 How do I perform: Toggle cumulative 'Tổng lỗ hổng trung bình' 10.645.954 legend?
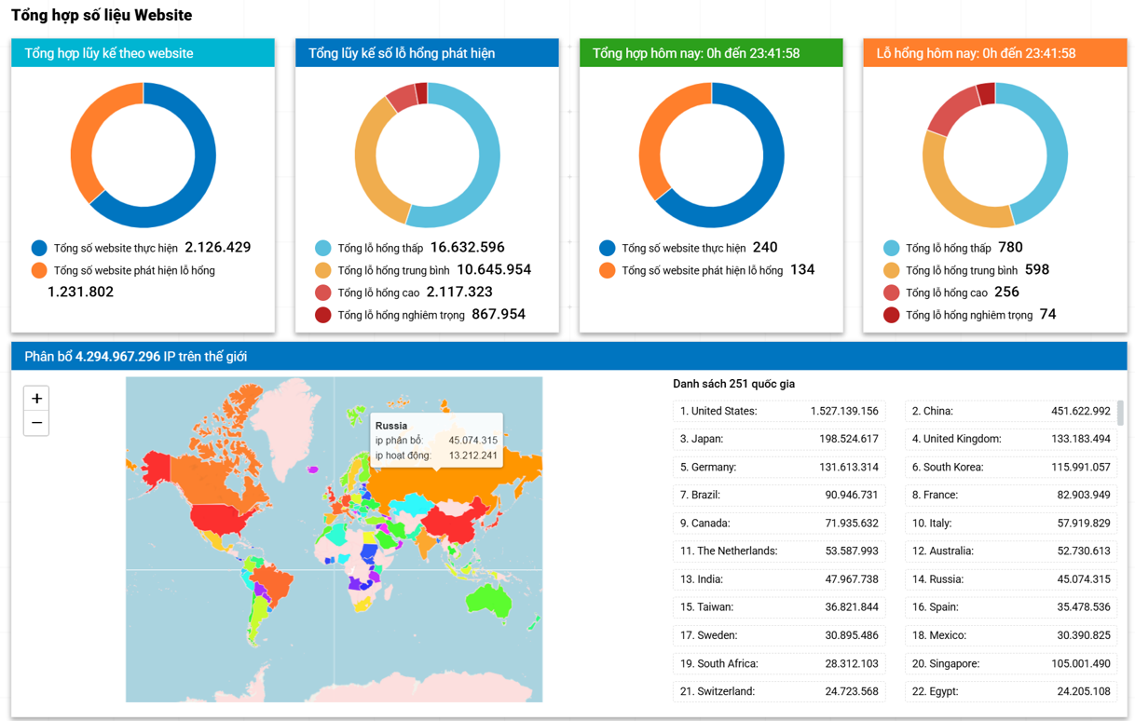point(323,270)
